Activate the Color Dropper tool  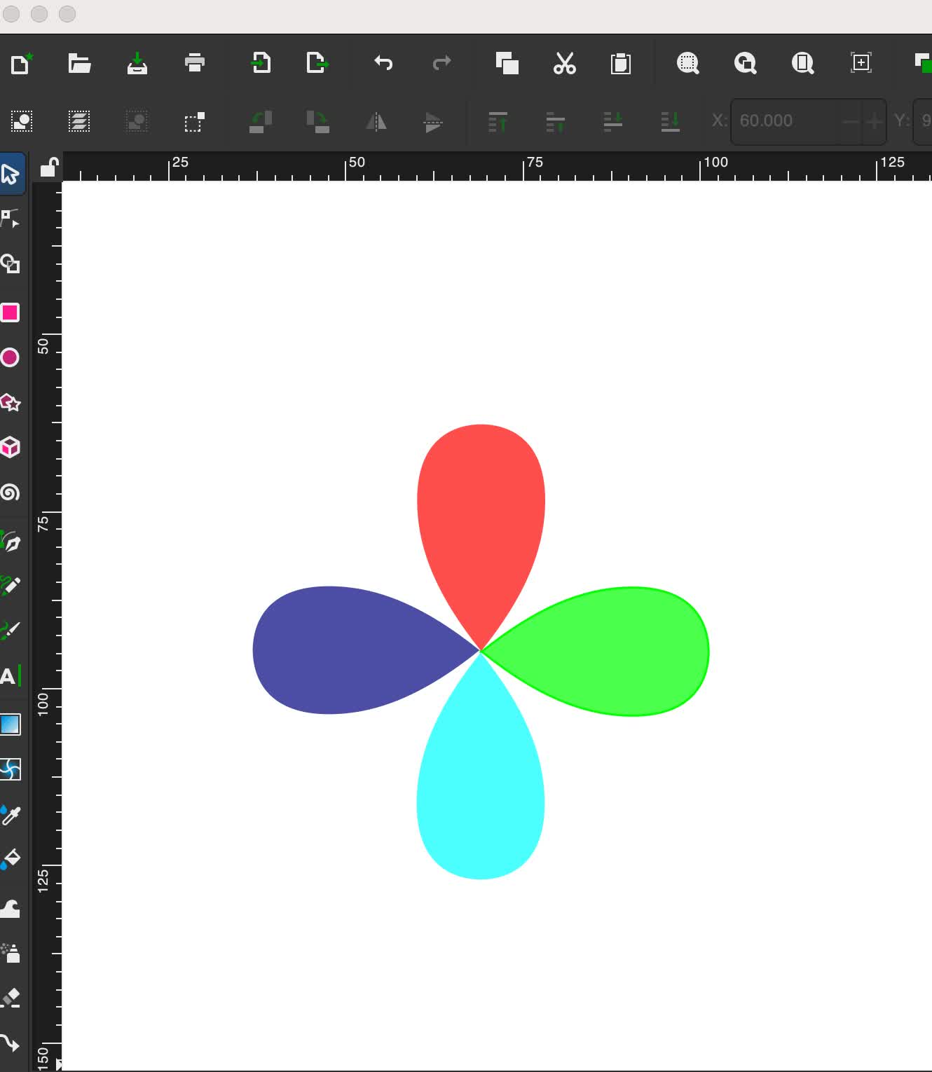(10, 815)
